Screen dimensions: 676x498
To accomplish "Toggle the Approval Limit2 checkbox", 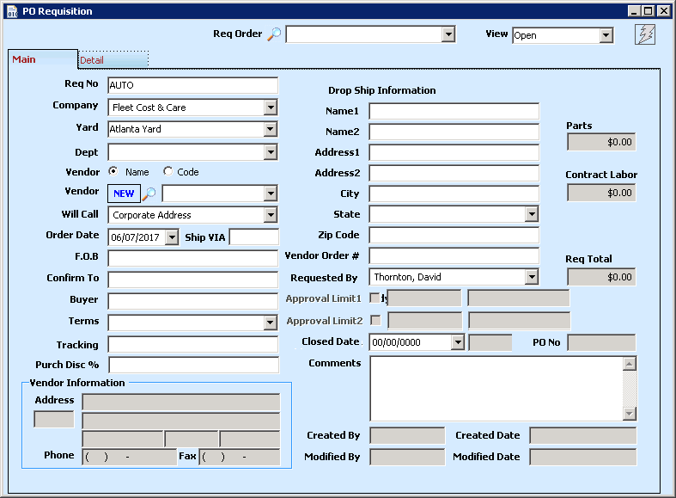I will click(x=376, y=320).
